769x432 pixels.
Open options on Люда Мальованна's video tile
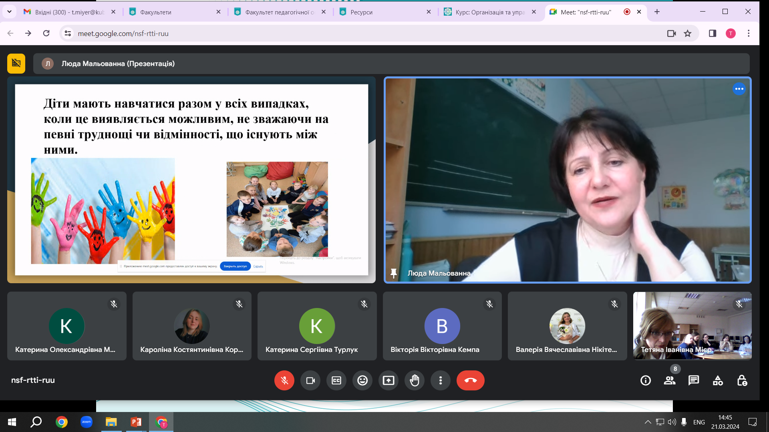pyautogui.click(x=739, y=89)
